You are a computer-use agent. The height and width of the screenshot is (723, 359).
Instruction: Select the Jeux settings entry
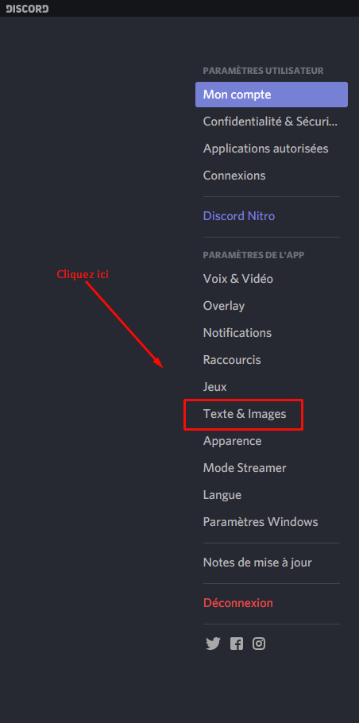coord(272,387)
